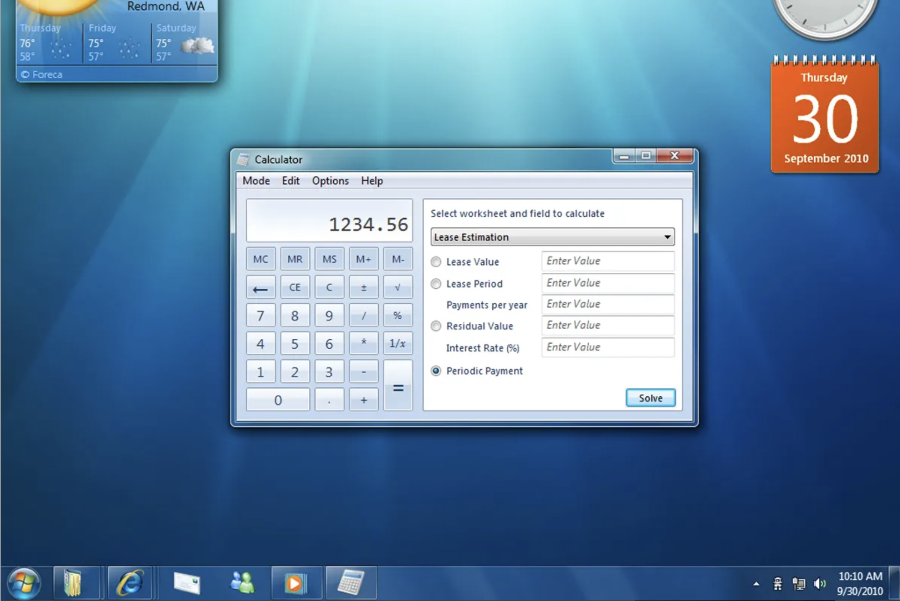900x601 pixels.
Task: Click the number 9 key
Action: coord(329,316)
